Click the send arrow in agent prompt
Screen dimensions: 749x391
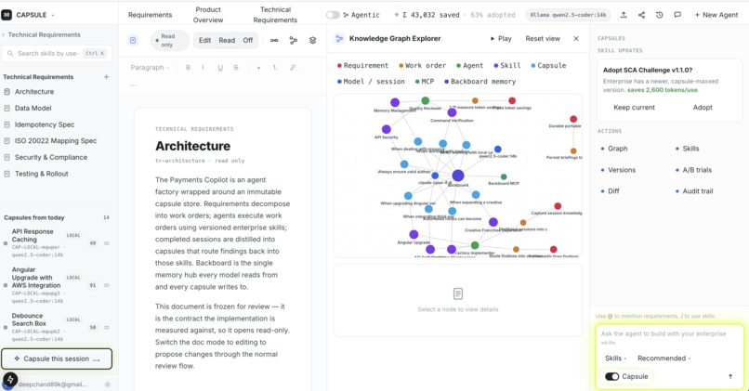point(729,377)
